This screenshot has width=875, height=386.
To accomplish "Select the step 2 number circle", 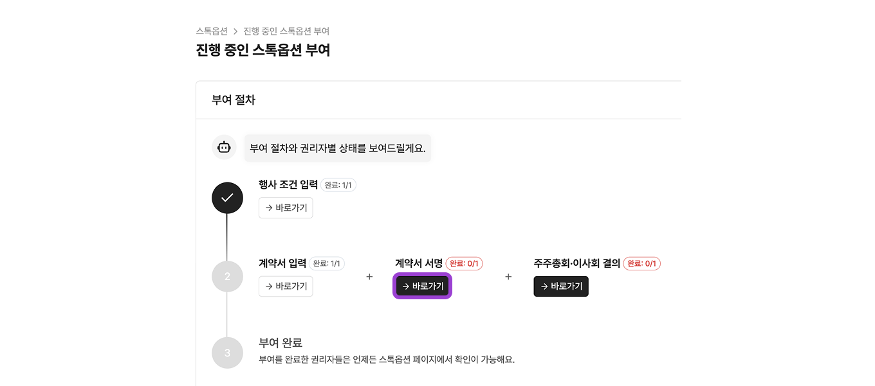I will 227,276.
